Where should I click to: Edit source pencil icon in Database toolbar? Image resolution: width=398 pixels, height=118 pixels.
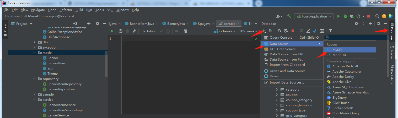pos(308,31)
